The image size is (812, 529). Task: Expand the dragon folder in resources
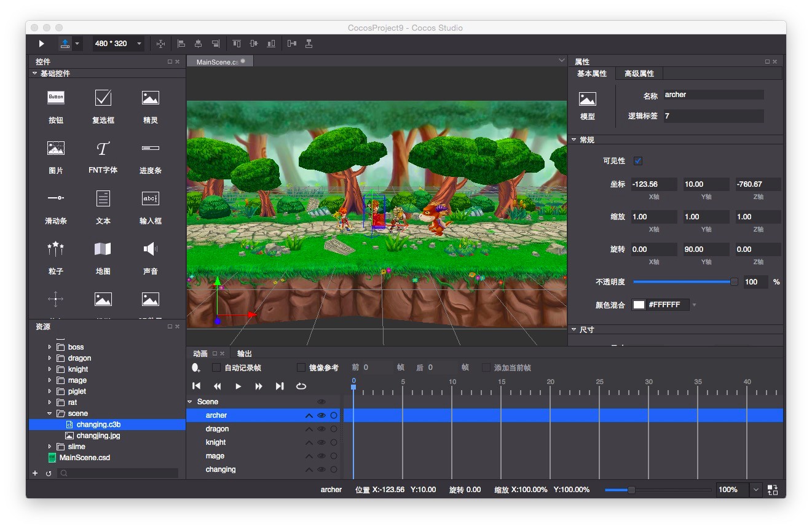[50, 358]
